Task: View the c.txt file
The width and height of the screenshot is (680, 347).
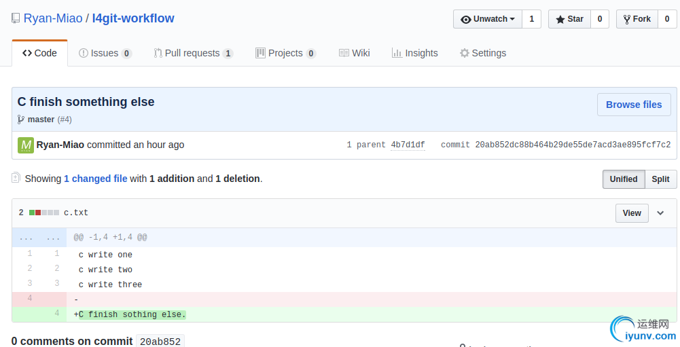Action: coord(631,213)
